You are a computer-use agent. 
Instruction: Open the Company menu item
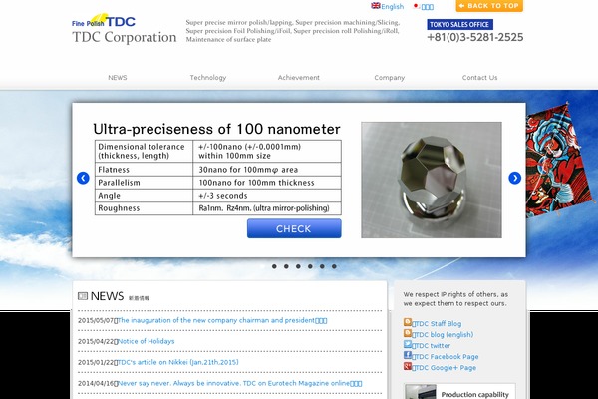390,78
